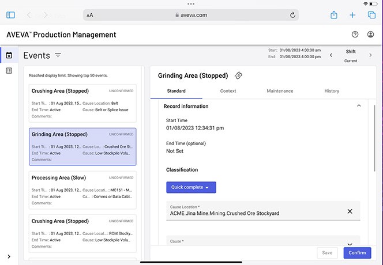Open the tab overview icon
Image resolution: width=383 pixels, height=265 pixels.
pyautogui.click(x=371, y=15)
